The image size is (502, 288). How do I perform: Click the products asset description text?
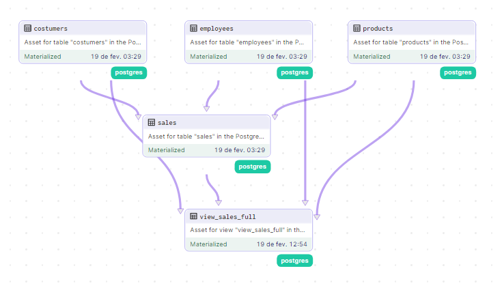(x=411, y=42)
